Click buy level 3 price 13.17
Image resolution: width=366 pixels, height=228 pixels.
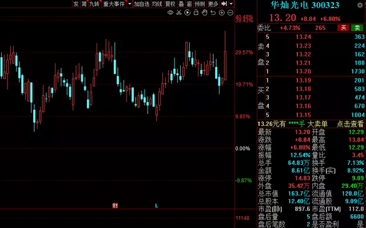[x=303, y=97]
